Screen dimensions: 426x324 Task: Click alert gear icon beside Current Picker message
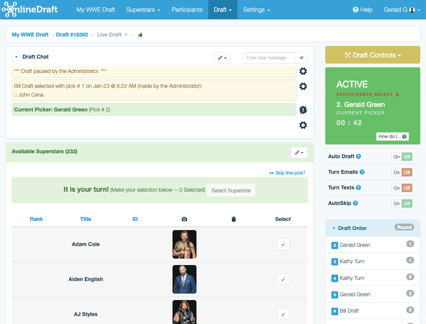tap(303, 110)
